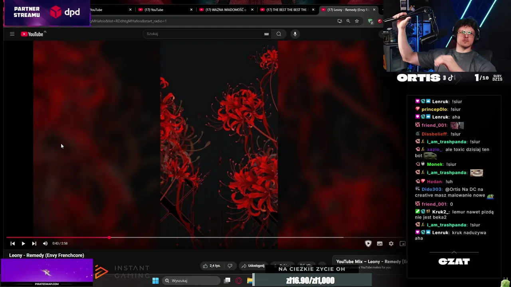This screenshot has width=511, height=287.
Task: Close the Leony - Remedy tab
Action: pyautogui.click(x=374, y=10)
